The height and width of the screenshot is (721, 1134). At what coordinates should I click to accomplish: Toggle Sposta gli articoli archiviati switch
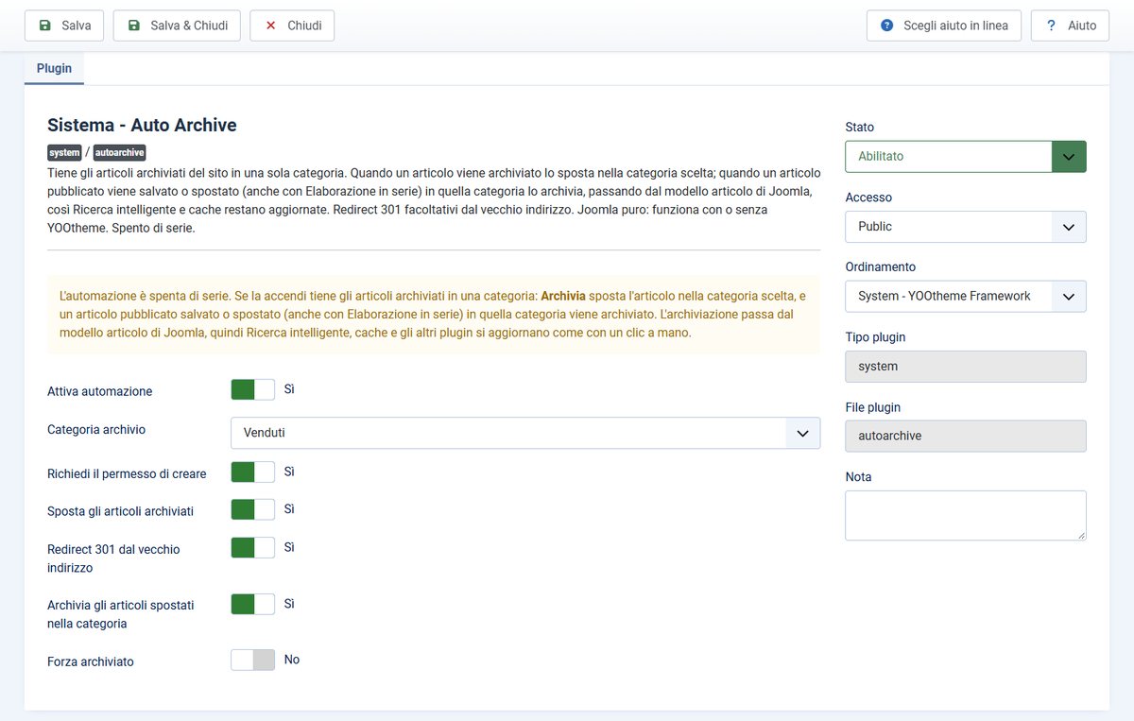[252, 509]
